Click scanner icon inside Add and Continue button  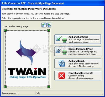click(65, 40)
